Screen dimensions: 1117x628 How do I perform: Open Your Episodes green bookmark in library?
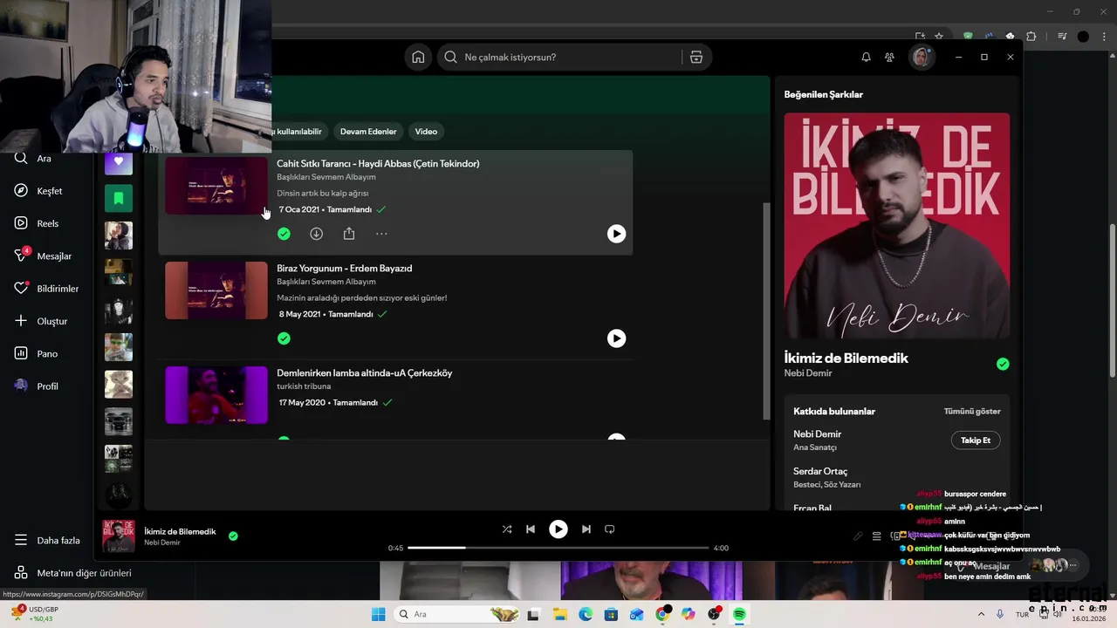(119, 198)
